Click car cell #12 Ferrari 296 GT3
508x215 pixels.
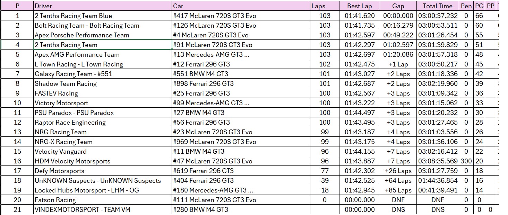[241, 64]
